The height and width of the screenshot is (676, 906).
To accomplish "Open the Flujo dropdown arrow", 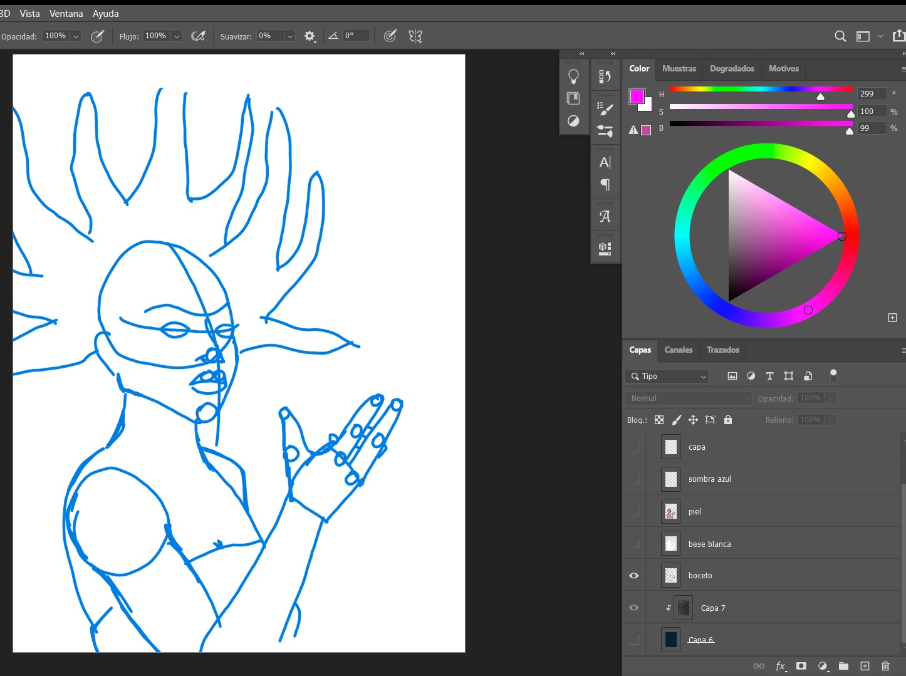I will coord(177,36).
